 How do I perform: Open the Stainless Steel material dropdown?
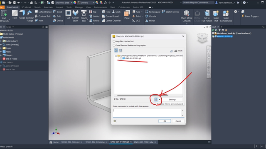tap(71, 2)
